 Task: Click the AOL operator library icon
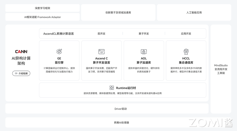144,52
